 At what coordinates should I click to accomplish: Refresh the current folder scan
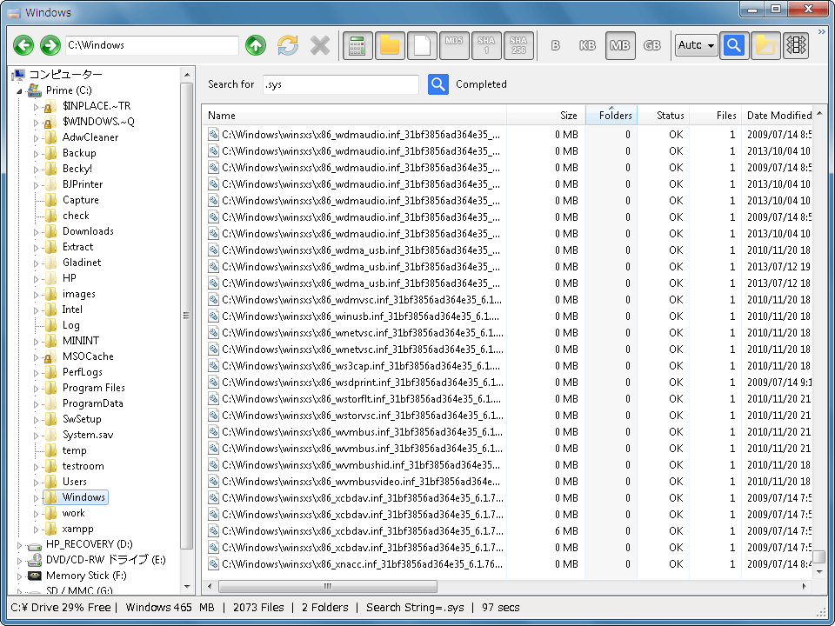pyautogui.click(x=288, y=45)
